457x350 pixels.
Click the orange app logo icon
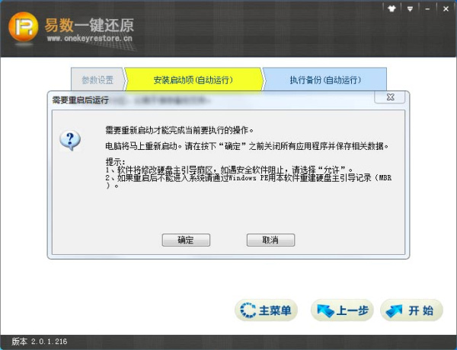pos(24,28)
